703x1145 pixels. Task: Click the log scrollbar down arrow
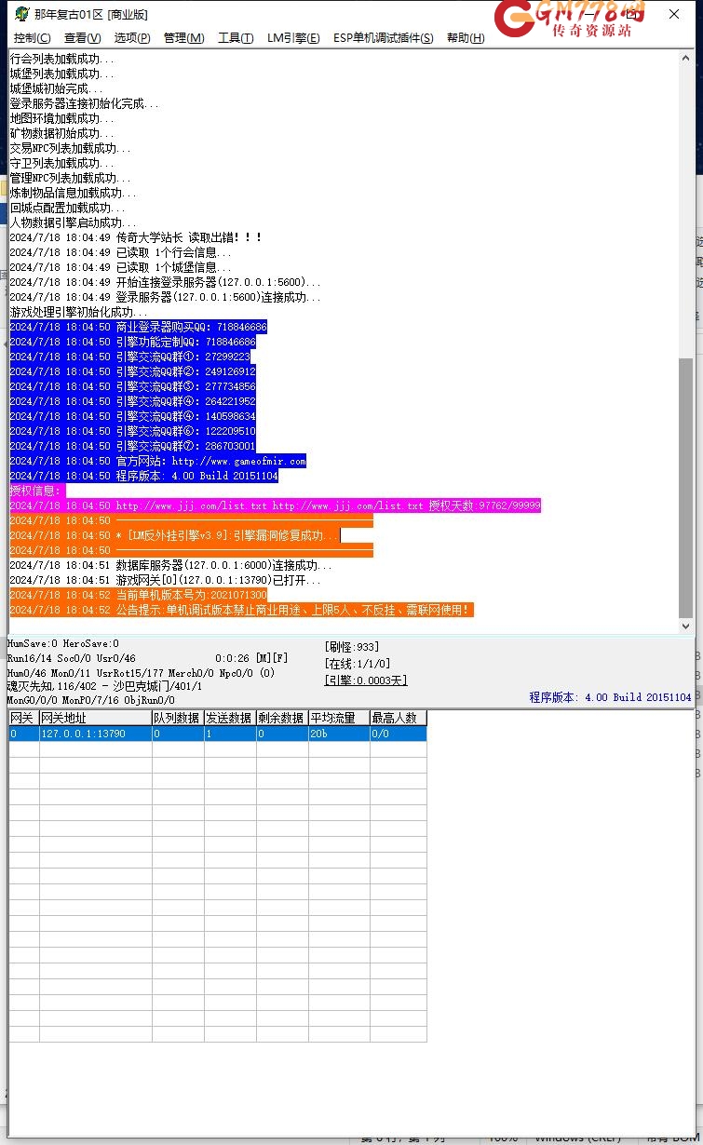click(686, 627)
